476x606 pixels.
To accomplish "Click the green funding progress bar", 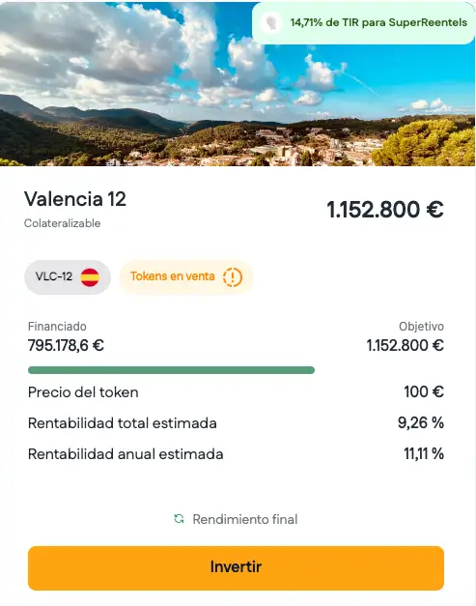I will 172,370.
